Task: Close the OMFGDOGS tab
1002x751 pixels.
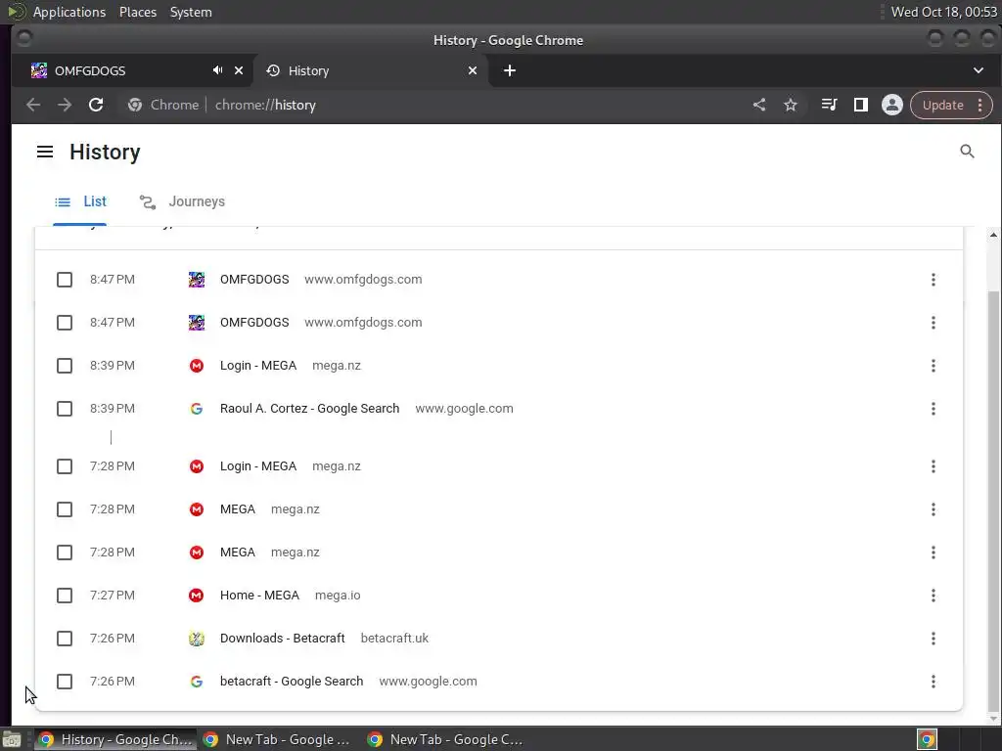Action: click(239, 70)
